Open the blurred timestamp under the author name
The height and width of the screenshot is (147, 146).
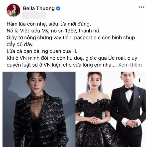tap(34, 15)
